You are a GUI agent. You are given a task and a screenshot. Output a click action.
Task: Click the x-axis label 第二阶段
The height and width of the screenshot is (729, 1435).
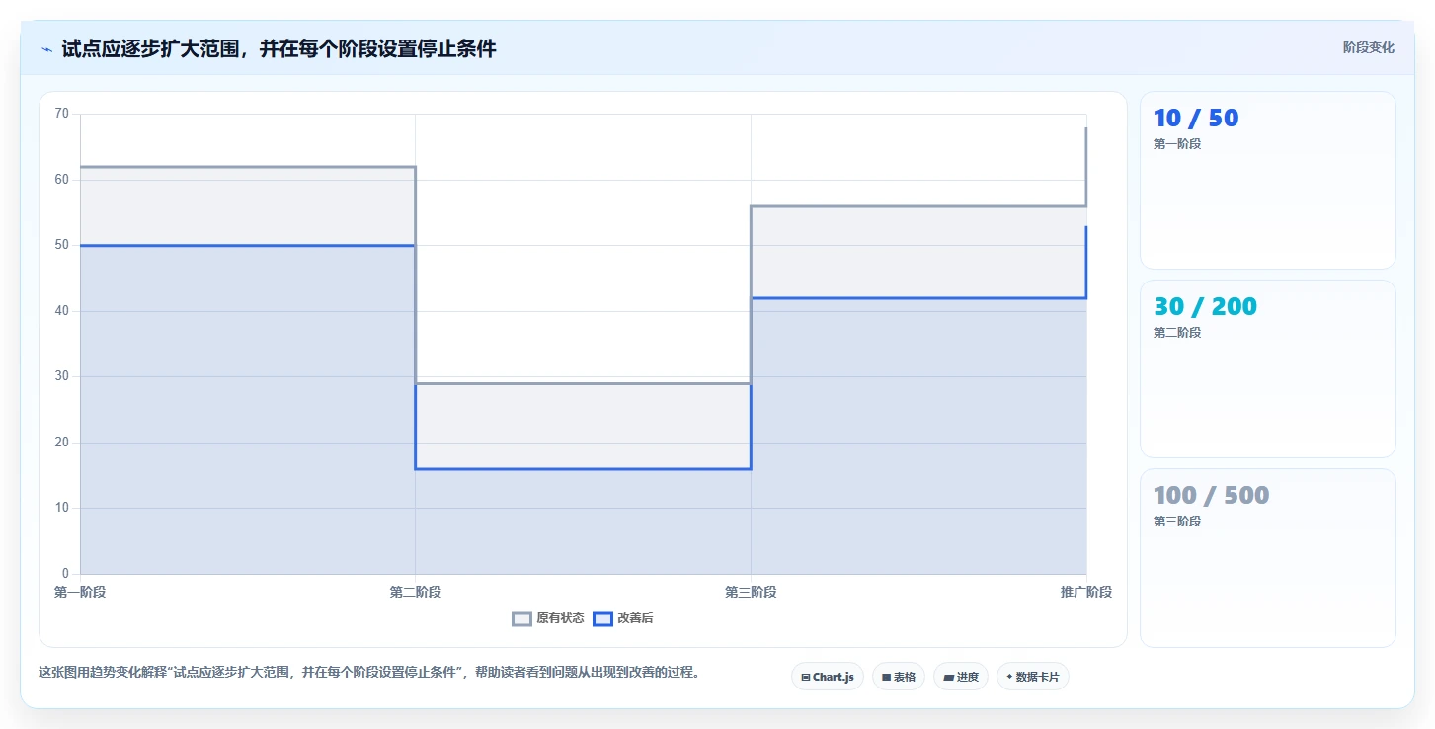point(415,593)
